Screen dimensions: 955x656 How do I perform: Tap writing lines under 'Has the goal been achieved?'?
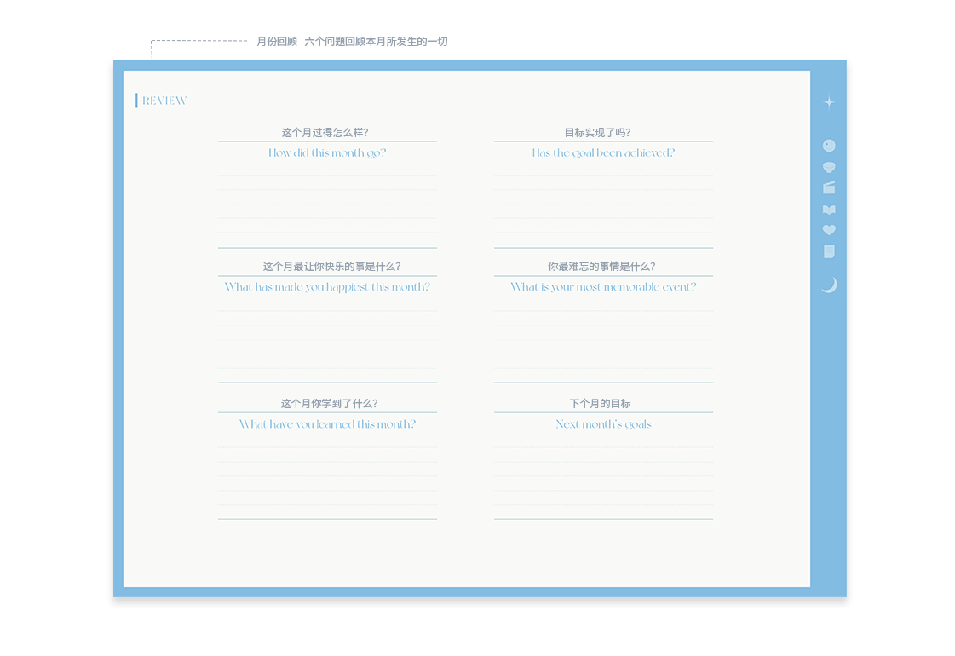(x=603, y=204)
